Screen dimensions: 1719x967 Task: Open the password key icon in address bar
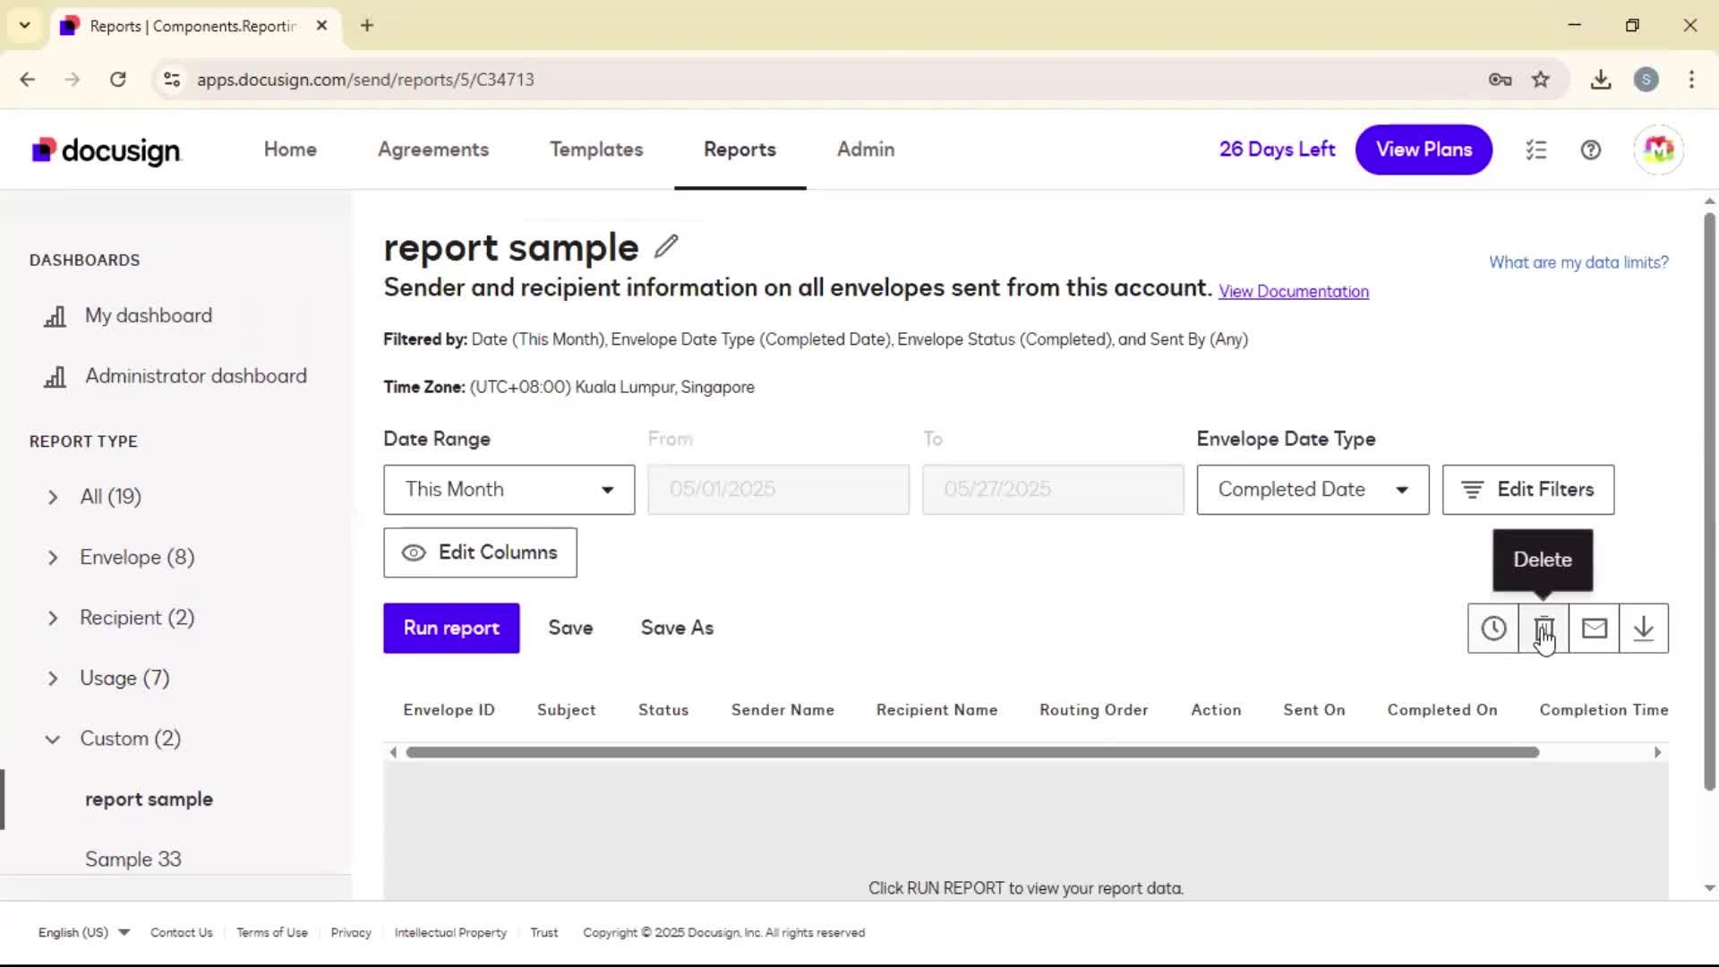coord(1501,80)
